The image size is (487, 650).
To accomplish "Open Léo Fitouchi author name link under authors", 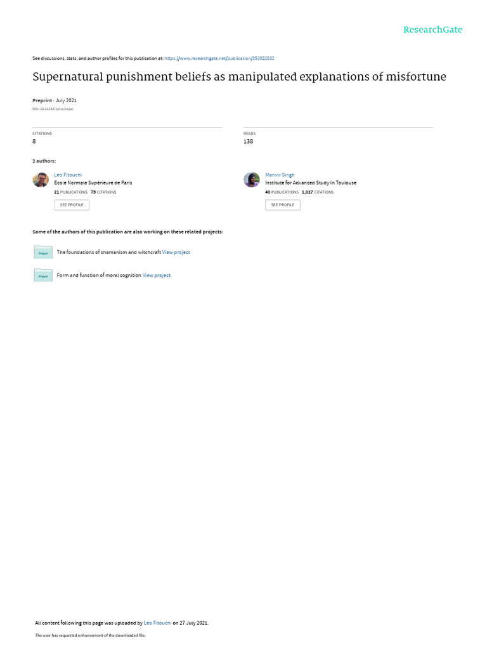I will tap(68, 175).
